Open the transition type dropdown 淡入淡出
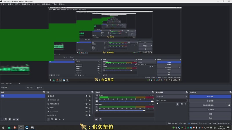 [171, 96]
